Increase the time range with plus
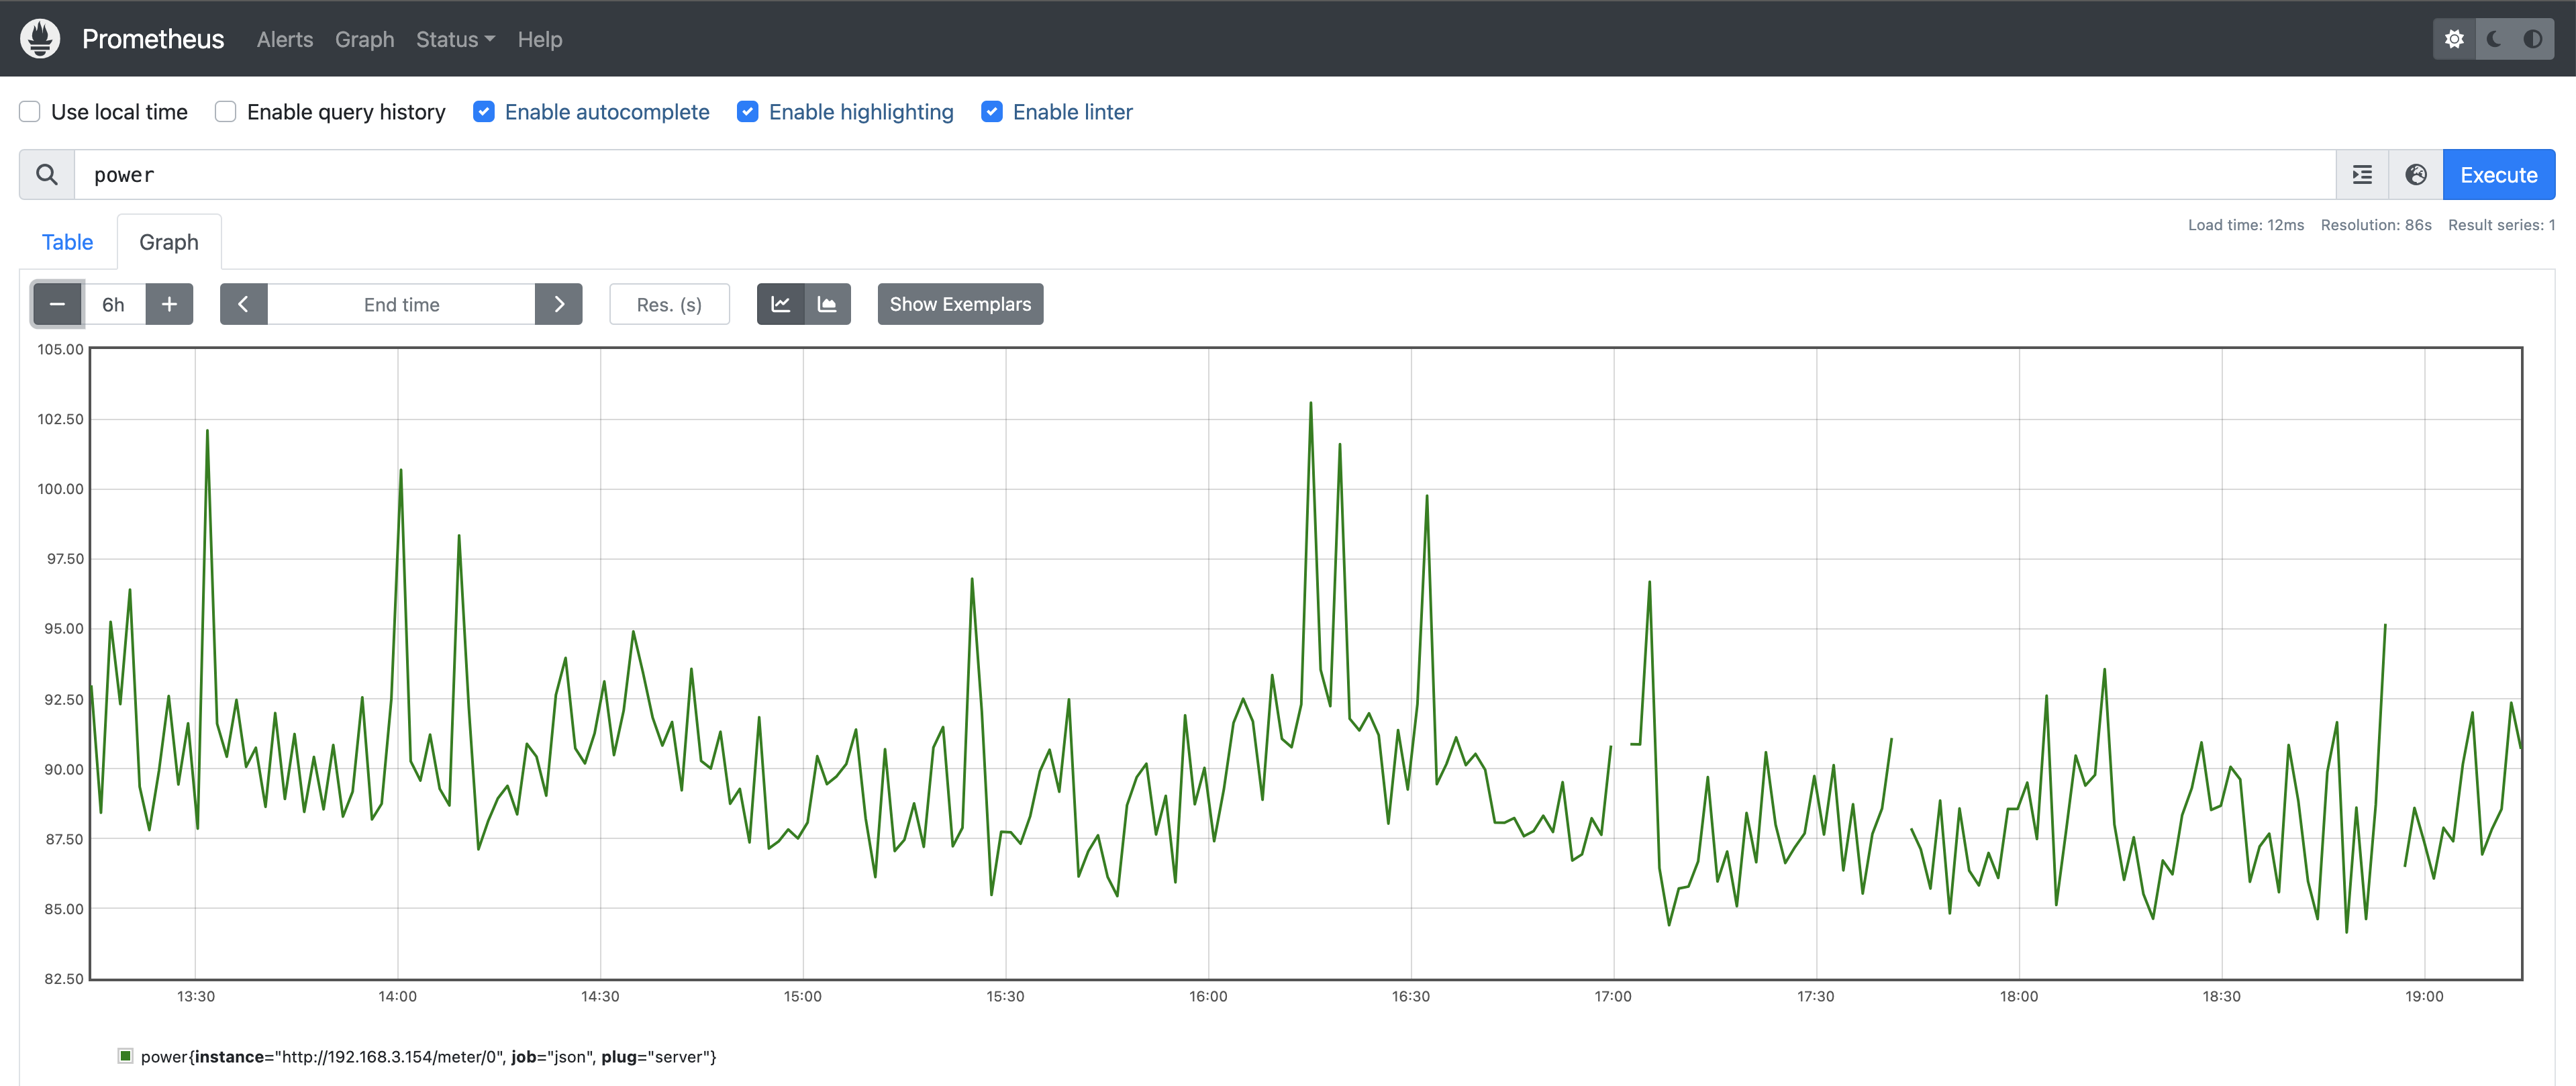 169,304
